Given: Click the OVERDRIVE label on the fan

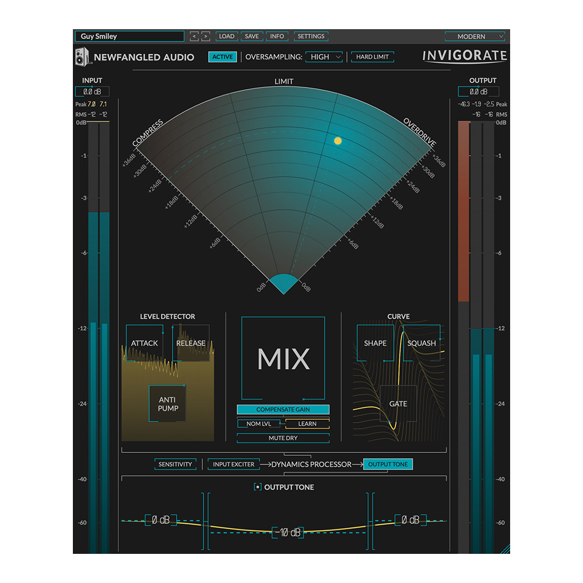Looking at the screenshot, I should pyautogui.click(x=420, y=132).
